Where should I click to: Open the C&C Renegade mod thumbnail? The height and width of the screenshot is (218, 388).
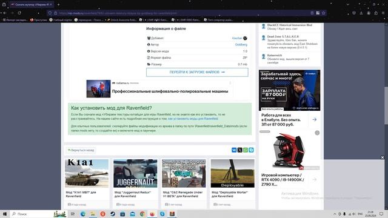click(184, 173)
